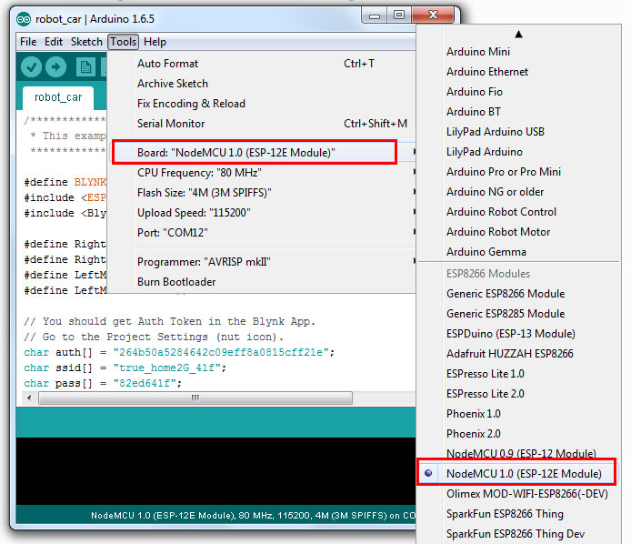Image resolution: width=631 pixels, height=544 pixels.
Task: Select Olimex MOD-WIFI-ESP8266(-DEV) board
Action: [x=518, y=494]
